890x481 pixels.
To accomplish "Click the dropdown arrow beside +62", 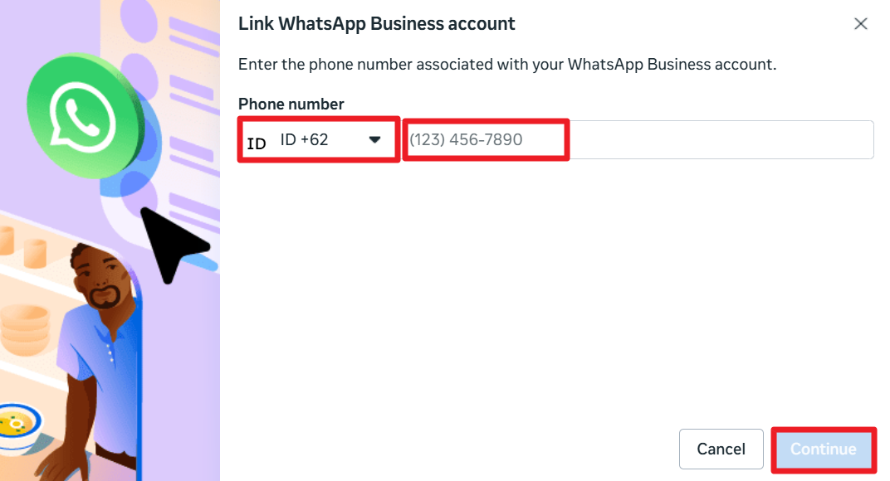I will click(374, 139).
